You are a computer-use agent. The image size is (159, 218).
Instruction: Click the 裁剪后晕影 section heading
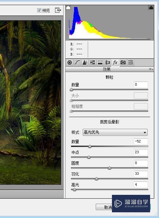109,122
